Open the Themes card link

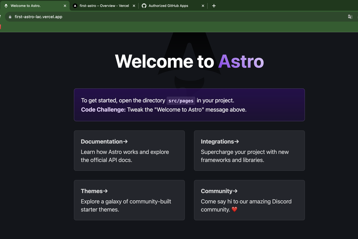click(129, 200)
